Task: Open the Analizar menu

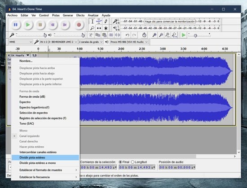Action: coord(93,15)
